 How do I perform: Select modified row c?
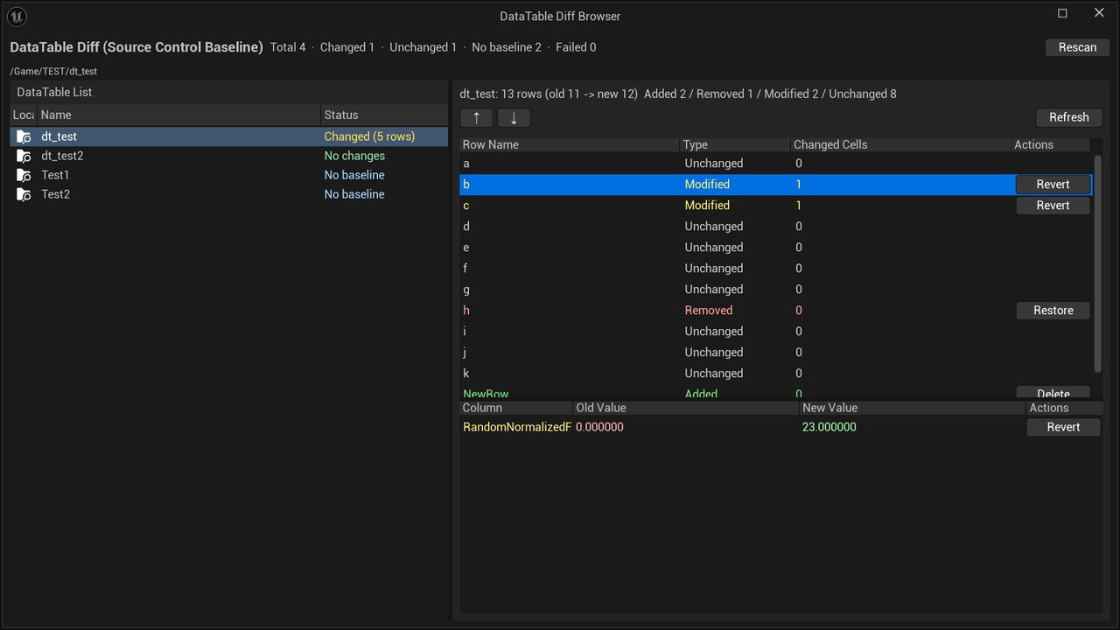pos(776,206)
